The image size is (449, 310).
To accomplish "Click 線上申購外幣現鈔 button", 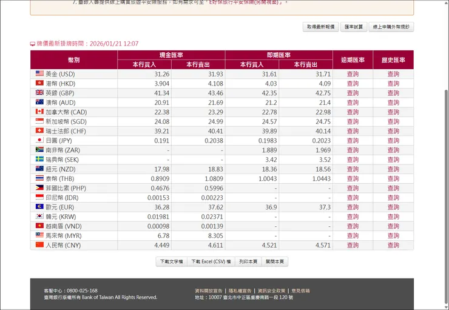I will [x=391, y=27].
